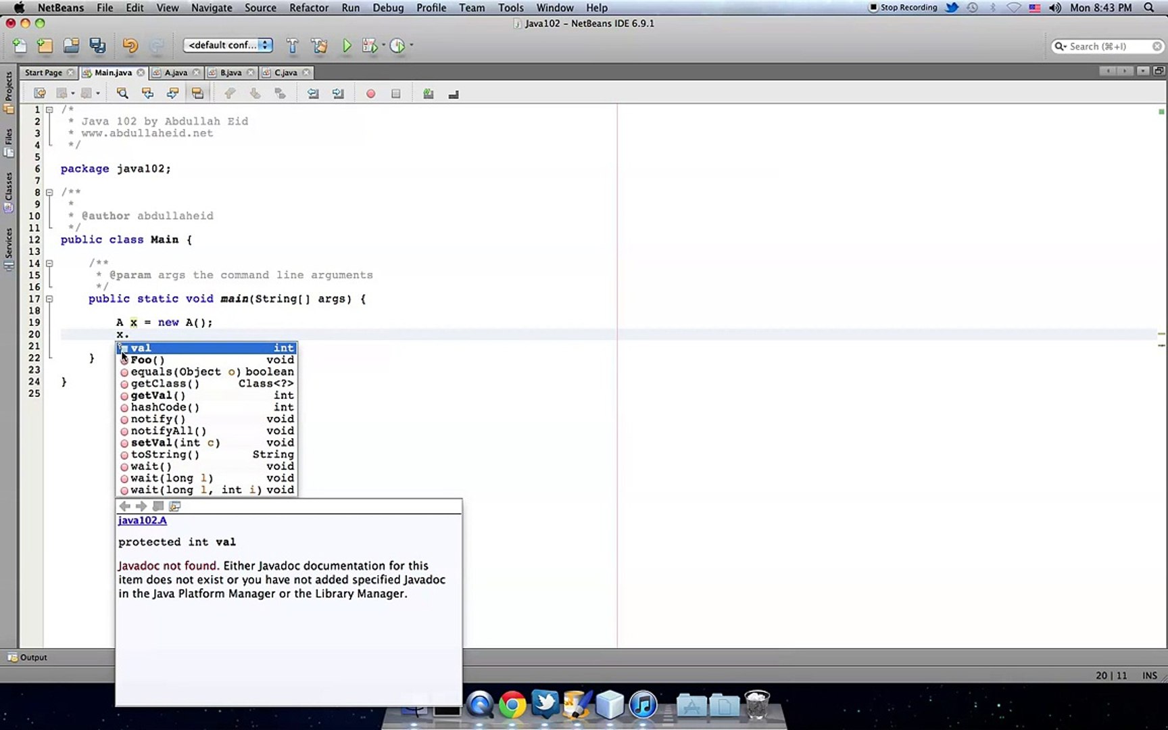Select the Find Selection magnifier in the editor toolbar

122,93
